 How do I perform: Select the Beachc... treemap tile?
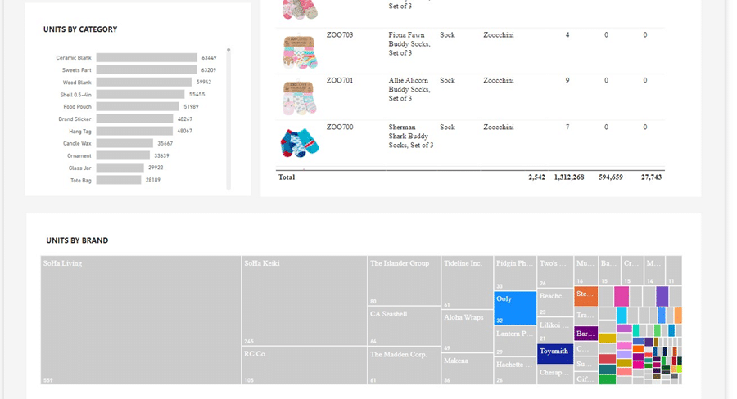(x=555, y=303)
